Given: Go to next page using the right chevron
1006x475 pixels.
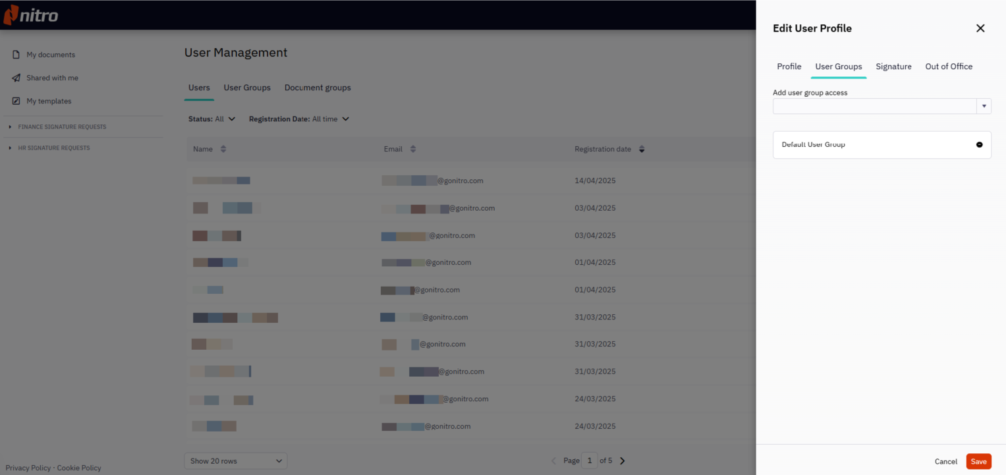Looking at the screenshot, I should coord(622,460).
